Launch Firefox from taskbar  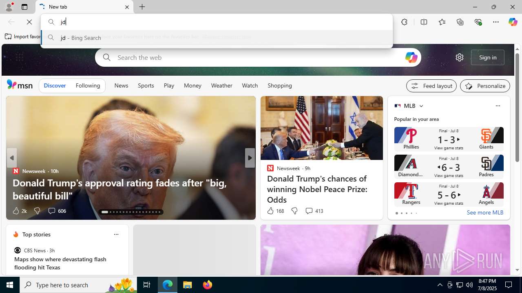tap(208, 285)
